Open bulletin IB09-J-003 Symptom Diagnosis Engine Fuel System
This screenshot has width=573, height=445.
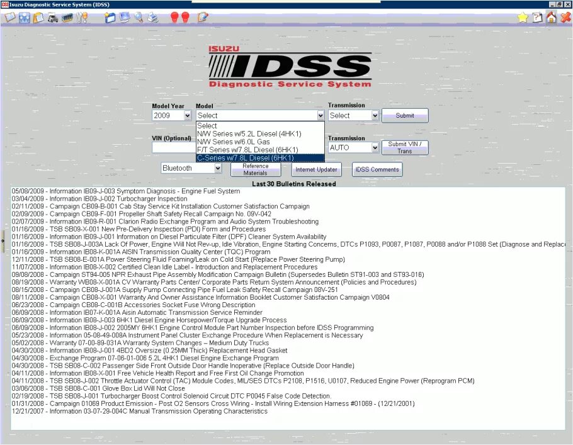126,191
